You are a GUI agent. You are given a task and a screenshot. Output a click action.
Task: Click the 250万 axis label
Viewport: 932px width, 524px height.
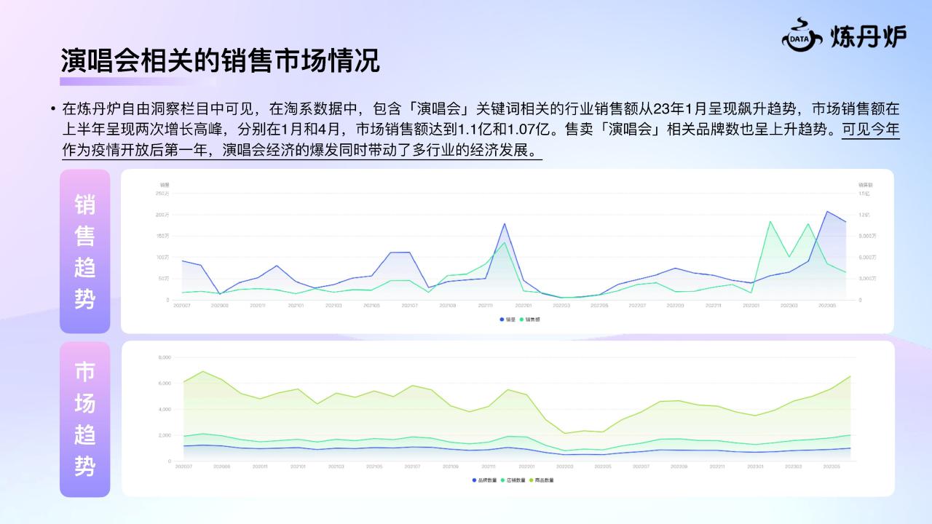tap(162, 193)
